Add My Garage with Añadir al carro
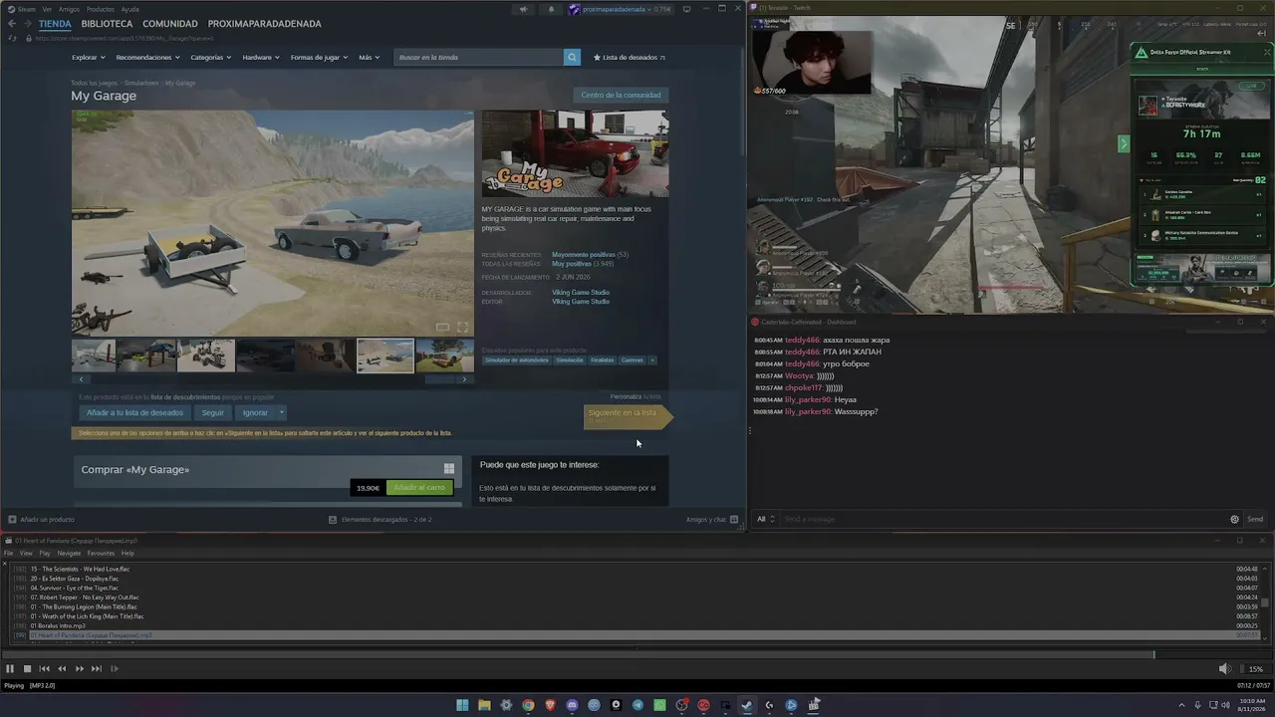This screenshot has width=1275, height=717. pyautogui.click(x=419, y=488)
